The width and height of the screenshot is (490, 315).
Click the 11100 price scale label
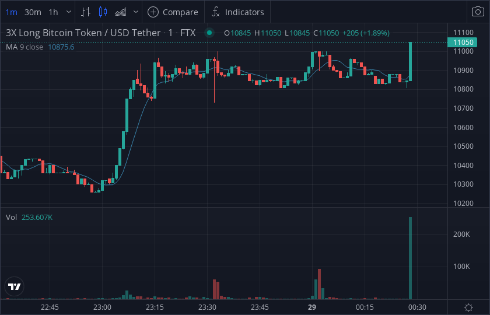pyautogui.click(x=463, y=33)
